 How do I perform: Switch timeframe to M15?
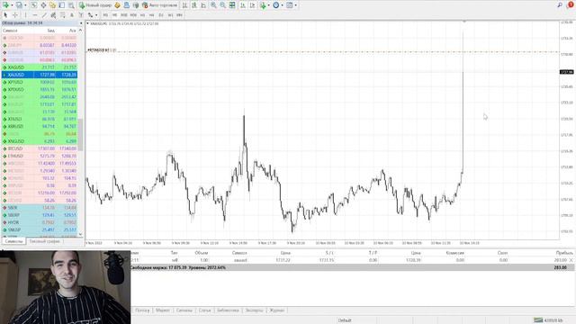pyautogui.click(x=124, y=15)
